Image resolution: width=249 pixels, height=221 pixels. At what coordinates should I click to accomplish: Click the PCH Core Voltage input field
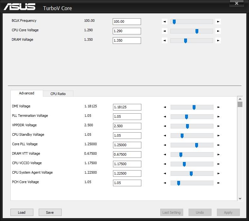click(x=127, y=183)
